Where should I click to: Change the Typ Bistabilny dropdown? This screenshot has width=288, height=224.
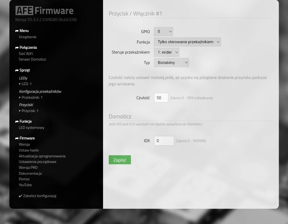[x=171, y=63]
